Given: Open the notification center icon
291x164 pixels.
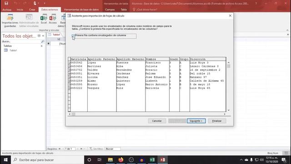Looking at the screenshot, I should click(284, 160).
